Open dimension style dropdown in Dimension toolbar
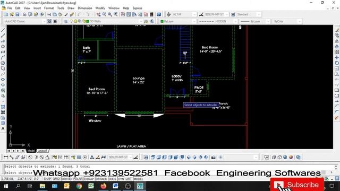The height and width of the screenshot is (191, 340). pyautogui.click(x=120, y=157)
